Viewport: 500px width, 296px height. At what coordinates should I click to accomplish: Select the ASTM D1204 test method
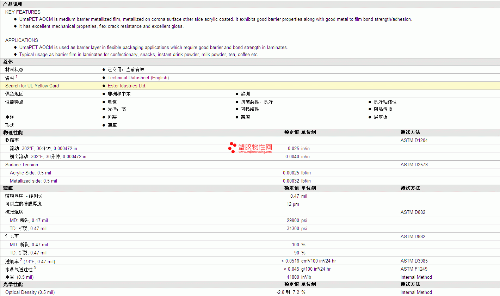(414, 140)
